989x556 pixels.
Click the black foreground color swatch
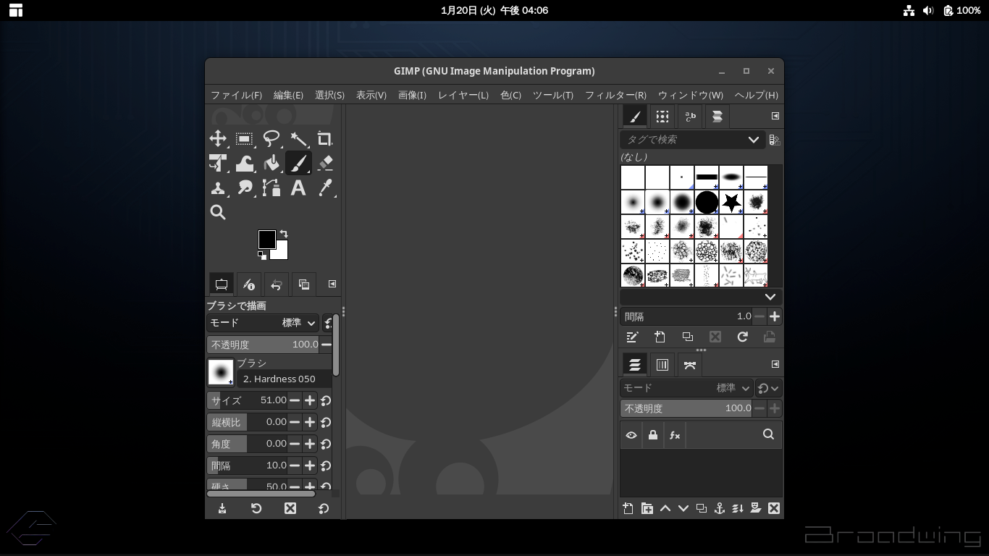266,239
